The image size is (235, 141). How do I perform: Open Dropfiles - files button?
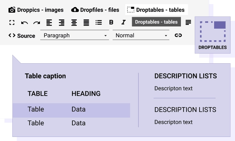[x=95, y=10]
